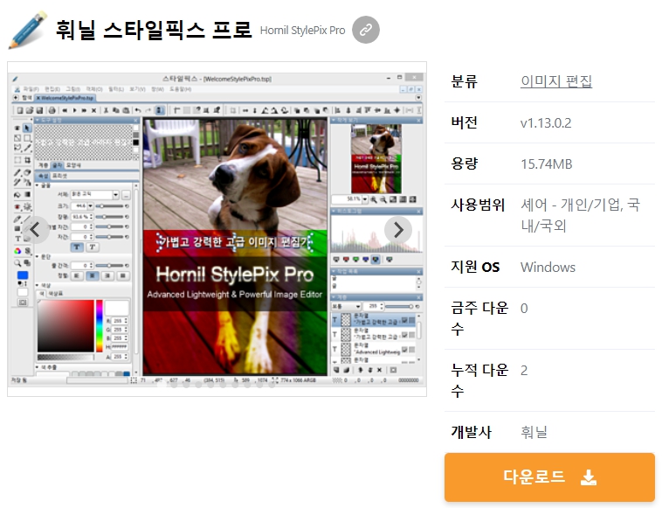Show the next screenshot with the right arrow
662x508 pixels.
click(397, 230)
